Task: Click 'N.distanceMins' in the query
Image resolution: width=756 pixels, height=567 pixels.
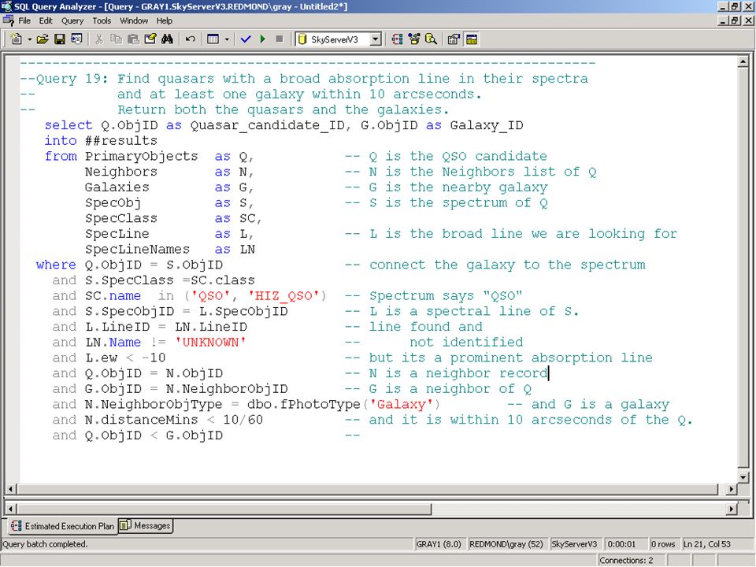Action: pos(141,420)
